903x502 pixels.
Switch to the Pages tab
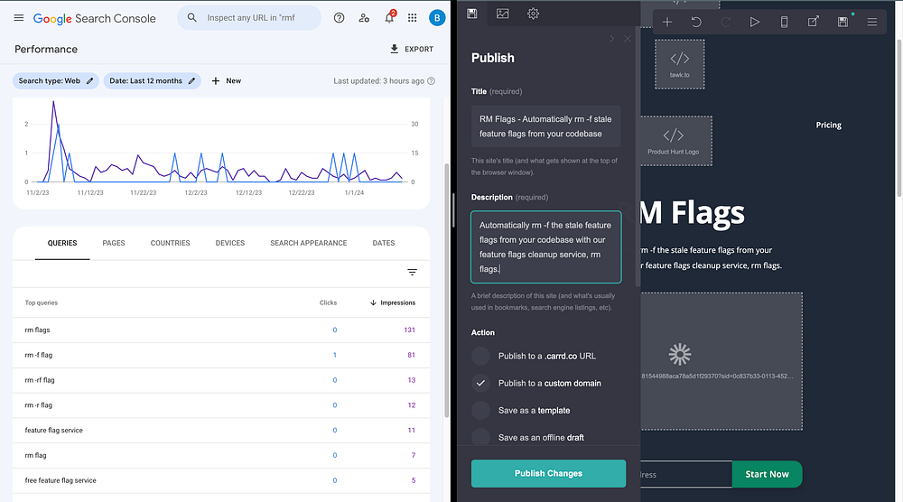(114, 243)
